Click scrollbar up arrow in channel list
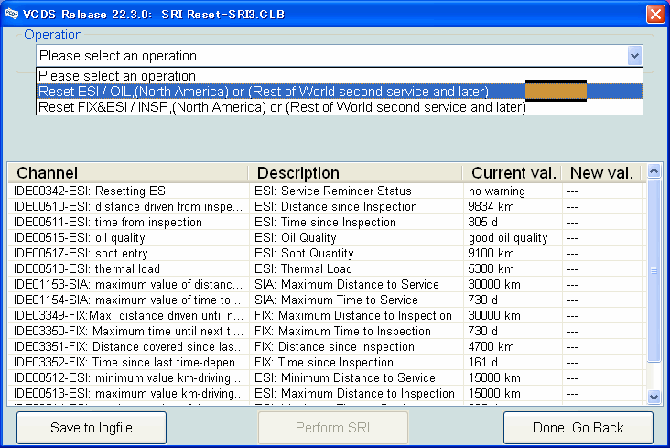 coord(654,171)
